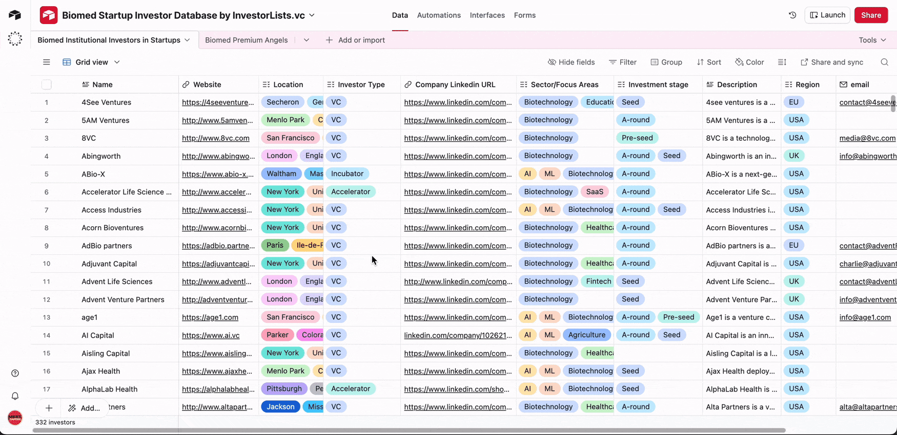This screenshot has height=435, width=897.
Task: Click the Company Linkedin URL field icon
Action: pos(408,84)
